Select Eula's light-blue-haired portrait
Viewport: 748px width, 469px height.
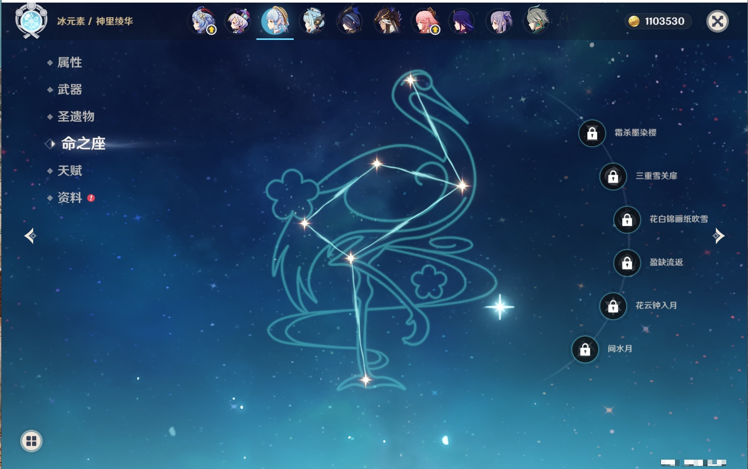tap(313, 21)
